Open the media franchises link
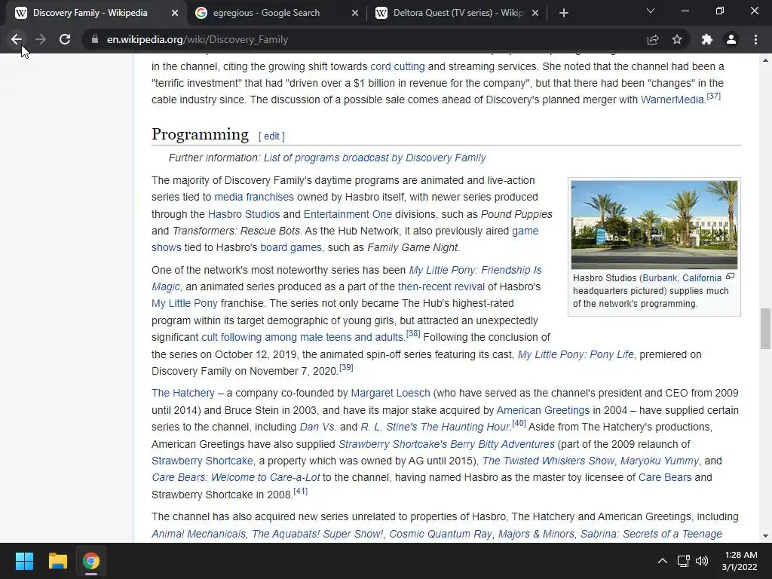The height and width of the screenshot is (579, 772). pos(254,197)
